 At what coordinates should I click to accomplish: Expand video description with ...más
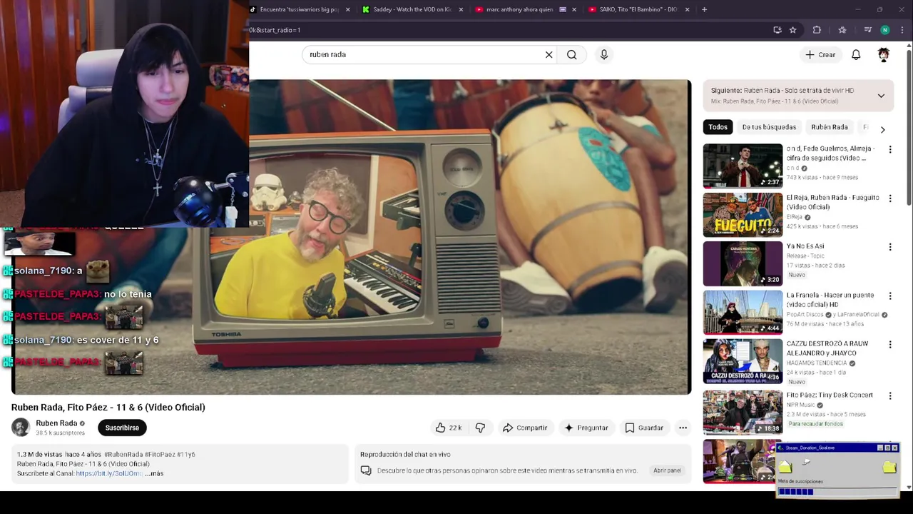(x=155, y=473)
